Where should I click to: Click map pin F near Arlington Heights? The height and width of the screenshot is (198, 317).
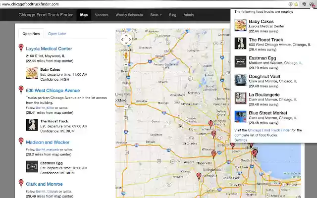pyautogui.click(x=211, y=124)
